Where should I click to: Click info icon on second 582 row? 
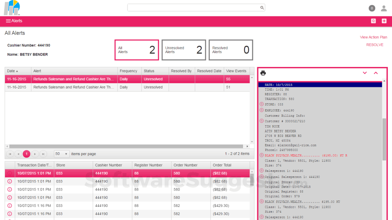click(10, 214)
